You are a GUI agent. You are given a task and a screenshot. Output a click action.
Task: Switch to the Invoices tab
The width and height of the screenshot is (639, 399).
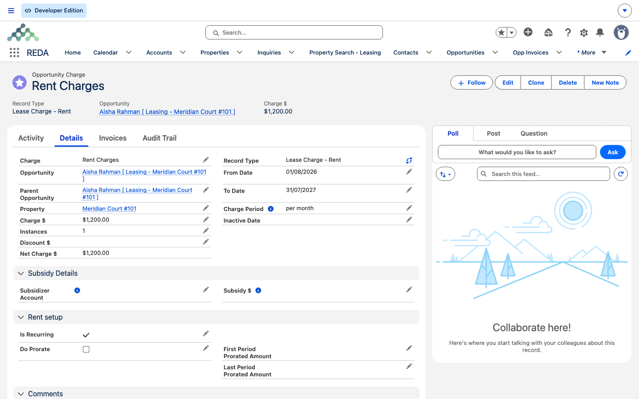[113, 138]
